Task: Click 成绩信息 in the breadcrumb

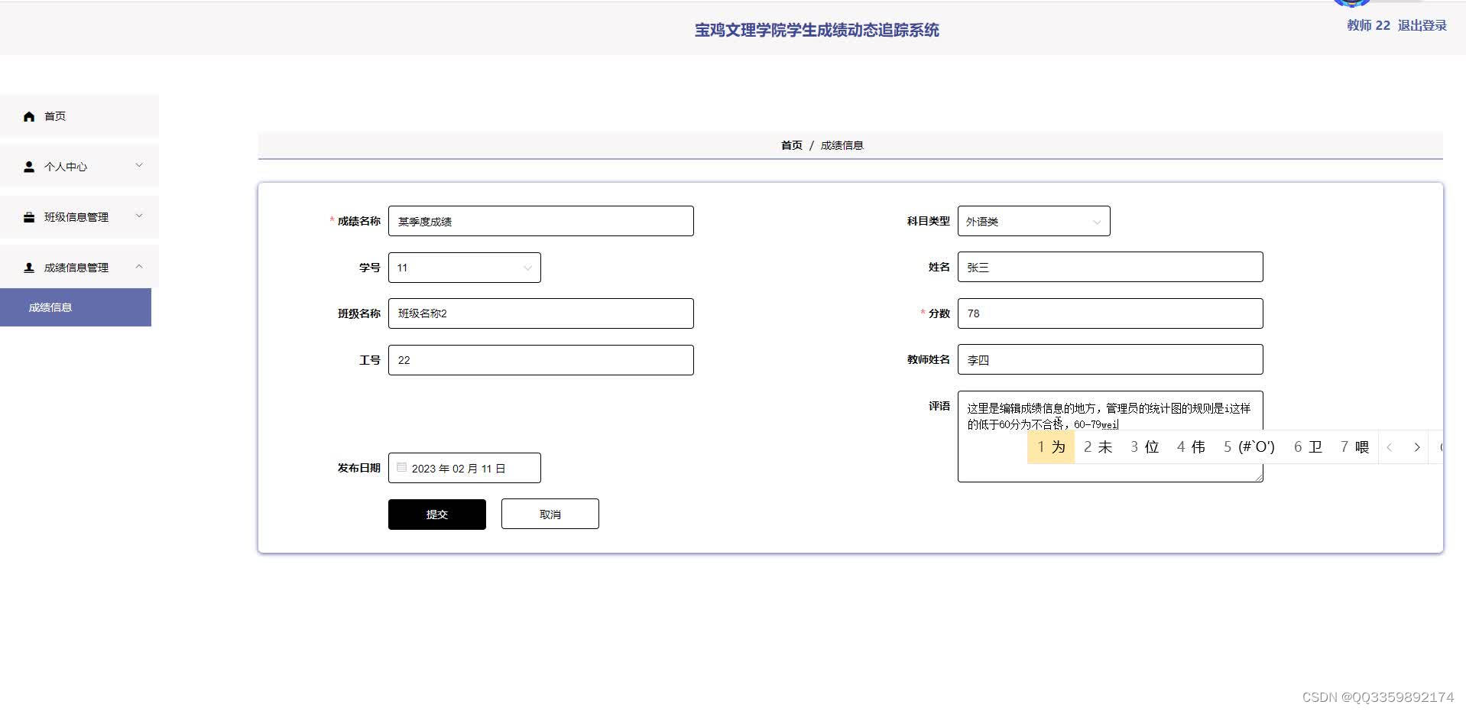Action: (842, 145)
